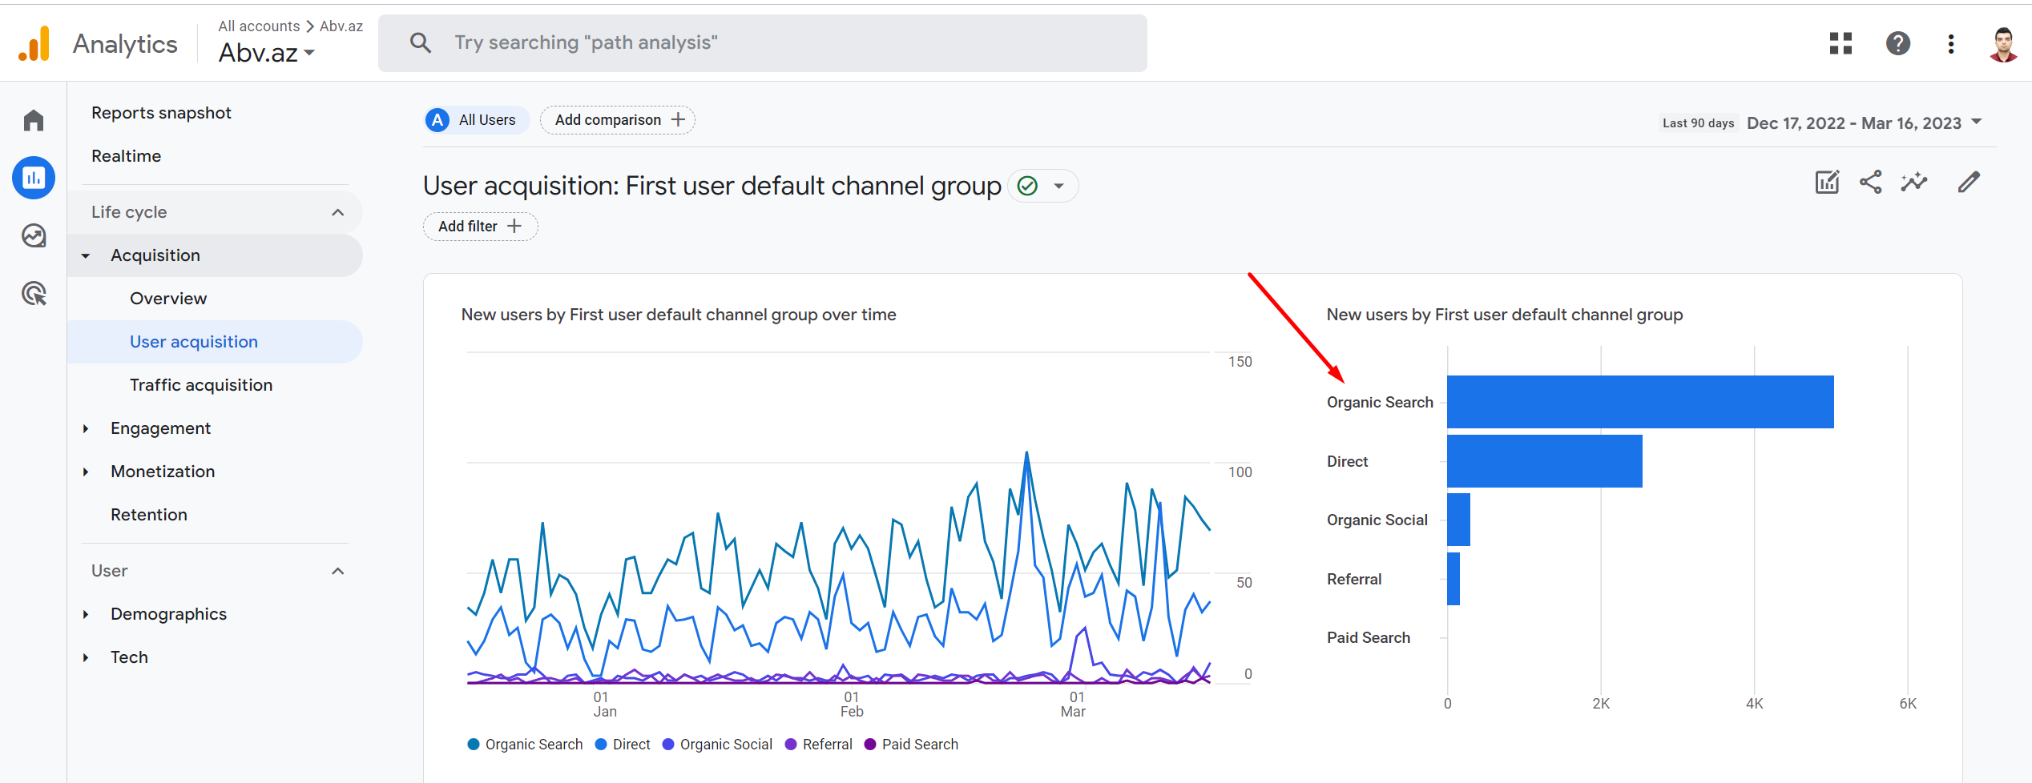Toggle Organic Search series in chart legend

click(x=526, y=745)
